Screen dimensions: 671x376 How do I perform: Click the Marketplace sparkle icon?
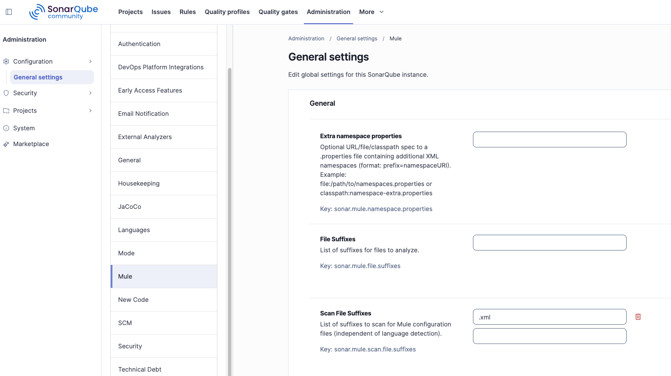pyautogui.click(x=6, y=144)
